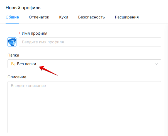Focus the Введите имя профиля input field
Image resolution: width=168 pixels, height=136 pixels.
click(x=90, y=42)
